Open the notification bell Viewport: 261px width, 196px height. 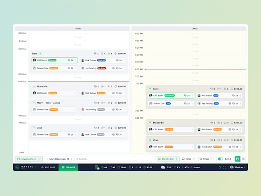tap(220, 167)
